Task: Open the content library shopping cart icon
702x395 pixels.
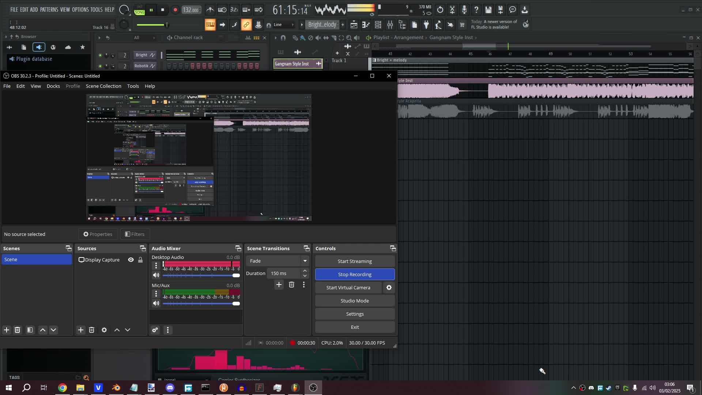Action: click(462, 25)
